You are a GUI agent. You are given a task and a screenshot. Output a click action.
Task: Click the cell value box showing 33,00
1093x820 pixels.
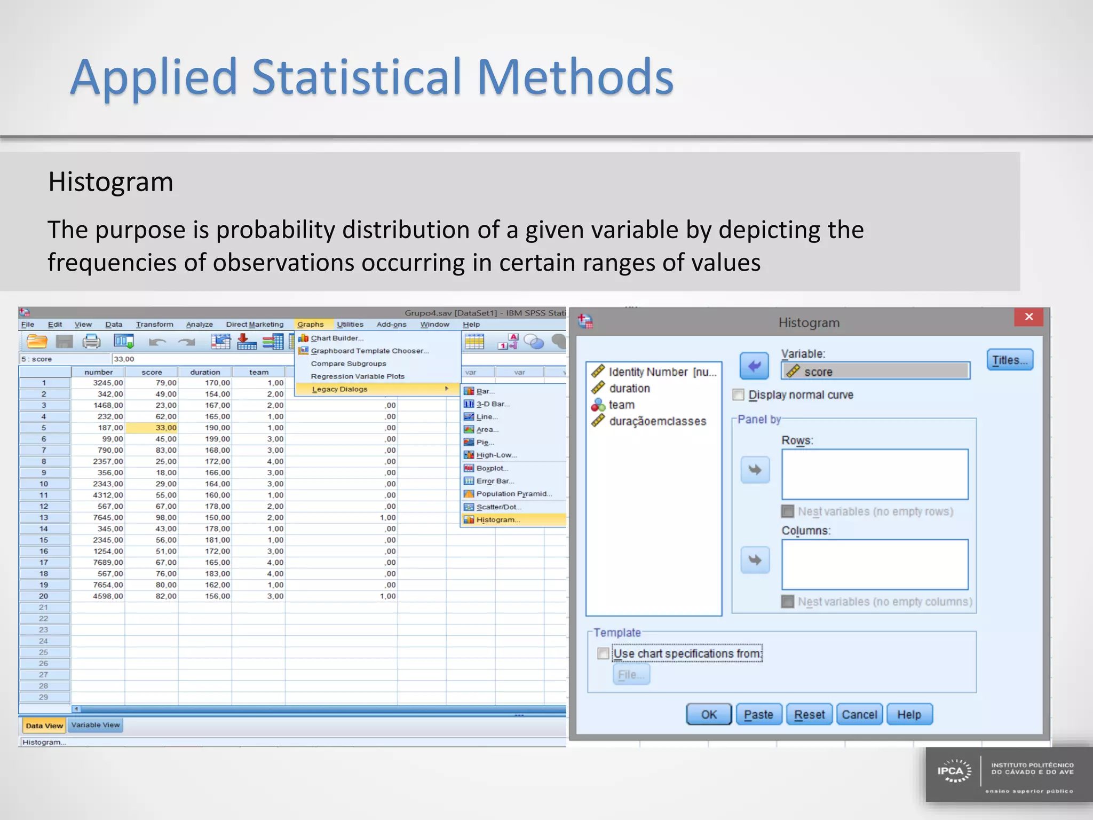click(x=203, y=359)
